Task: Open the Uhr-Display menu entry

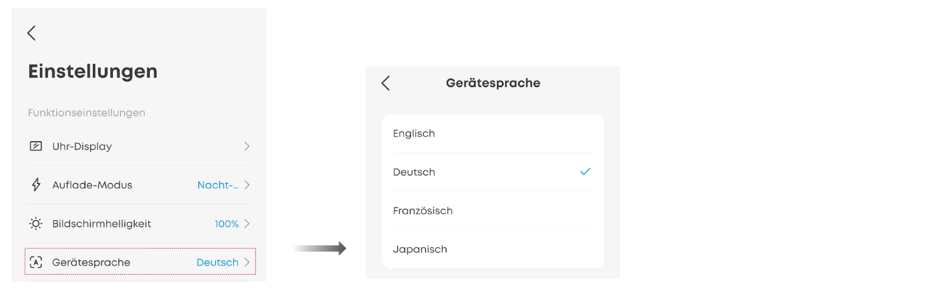Action: (x=82, y=147)
